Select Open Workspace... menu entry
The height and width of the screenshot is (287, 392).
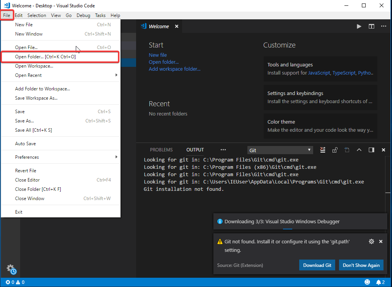click(x=61, y=66)
